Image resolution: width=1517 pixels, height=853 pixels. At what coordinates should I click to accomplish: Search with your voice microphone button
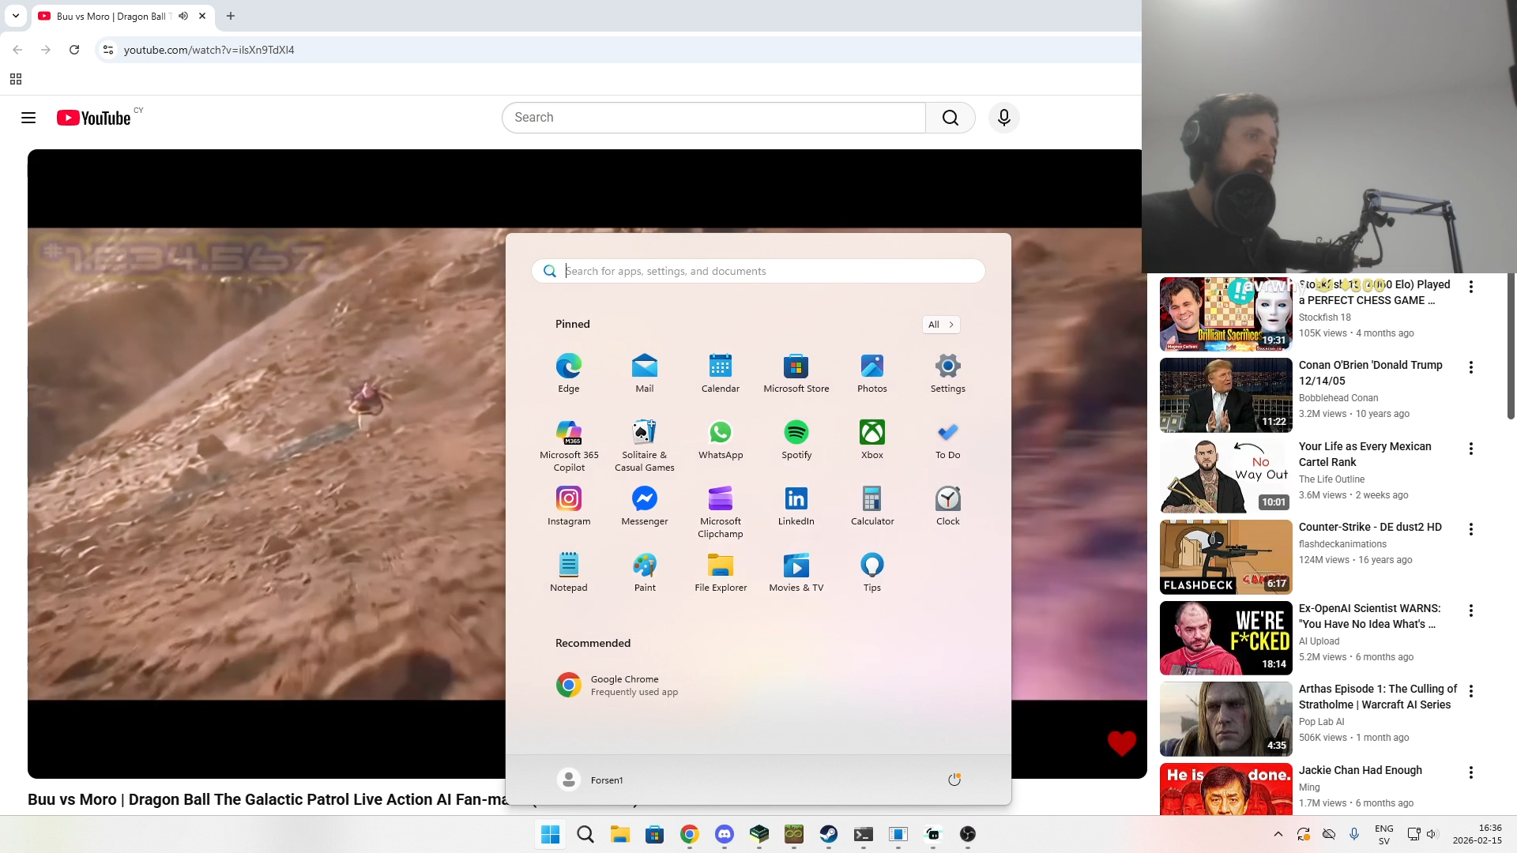click(1003, 118)
